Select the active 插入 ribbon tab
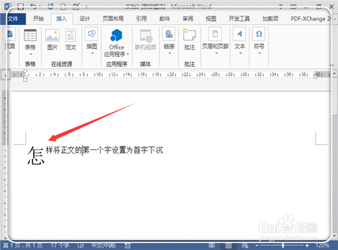The image size is (338, 250). point(62,19)
